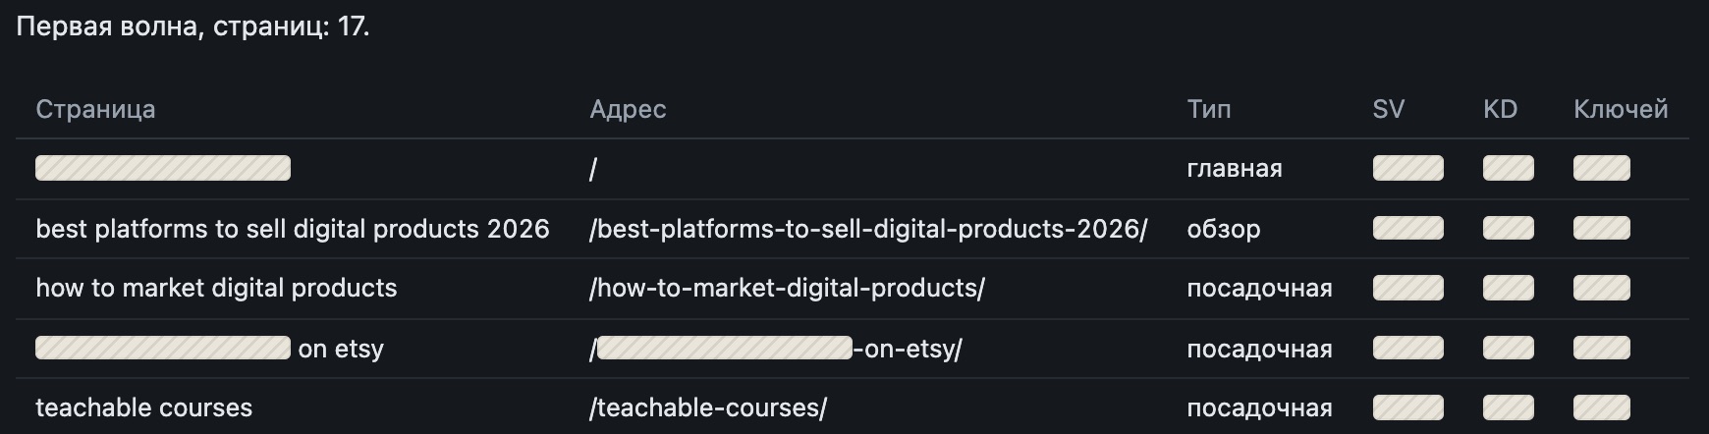Click посадочная type in teachable courses row
The height and width of the screenshot is (434, 1709).
coord(1259,407)
